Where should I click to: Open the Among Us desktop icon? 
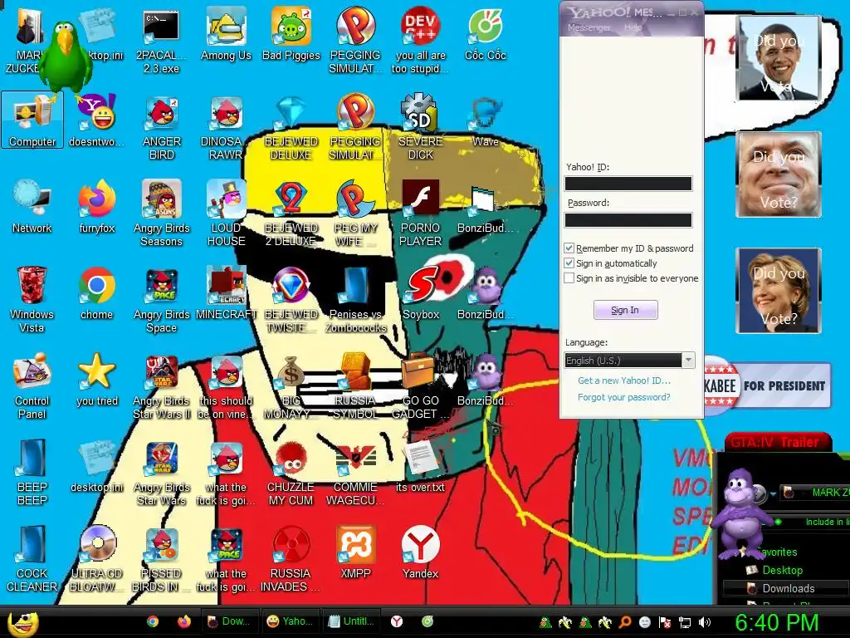(x=226, y=35)
